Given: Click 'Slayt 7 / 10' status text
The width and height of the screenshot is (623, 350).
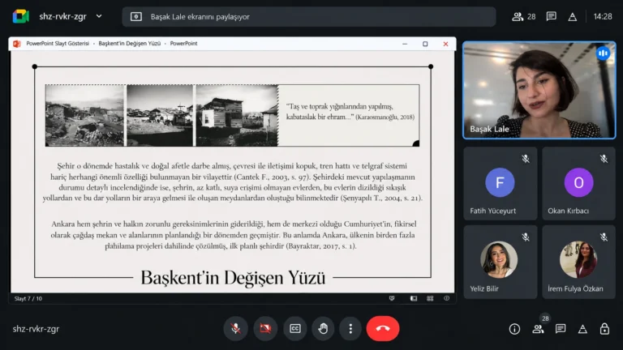Looking at the screenshot, I should pos(28,298).
